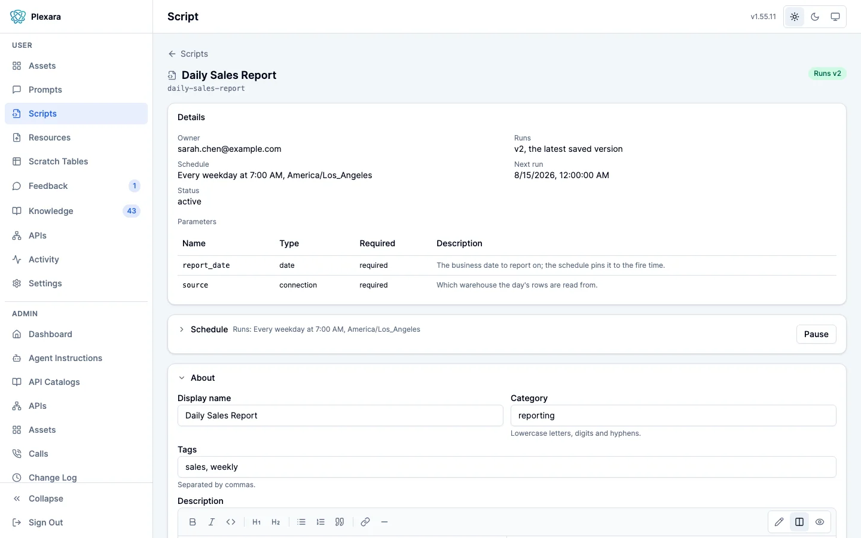Open Assets under the User section
Image resolution: width=861 pixels, height=538 pixels.
click(x=76, y=66)
